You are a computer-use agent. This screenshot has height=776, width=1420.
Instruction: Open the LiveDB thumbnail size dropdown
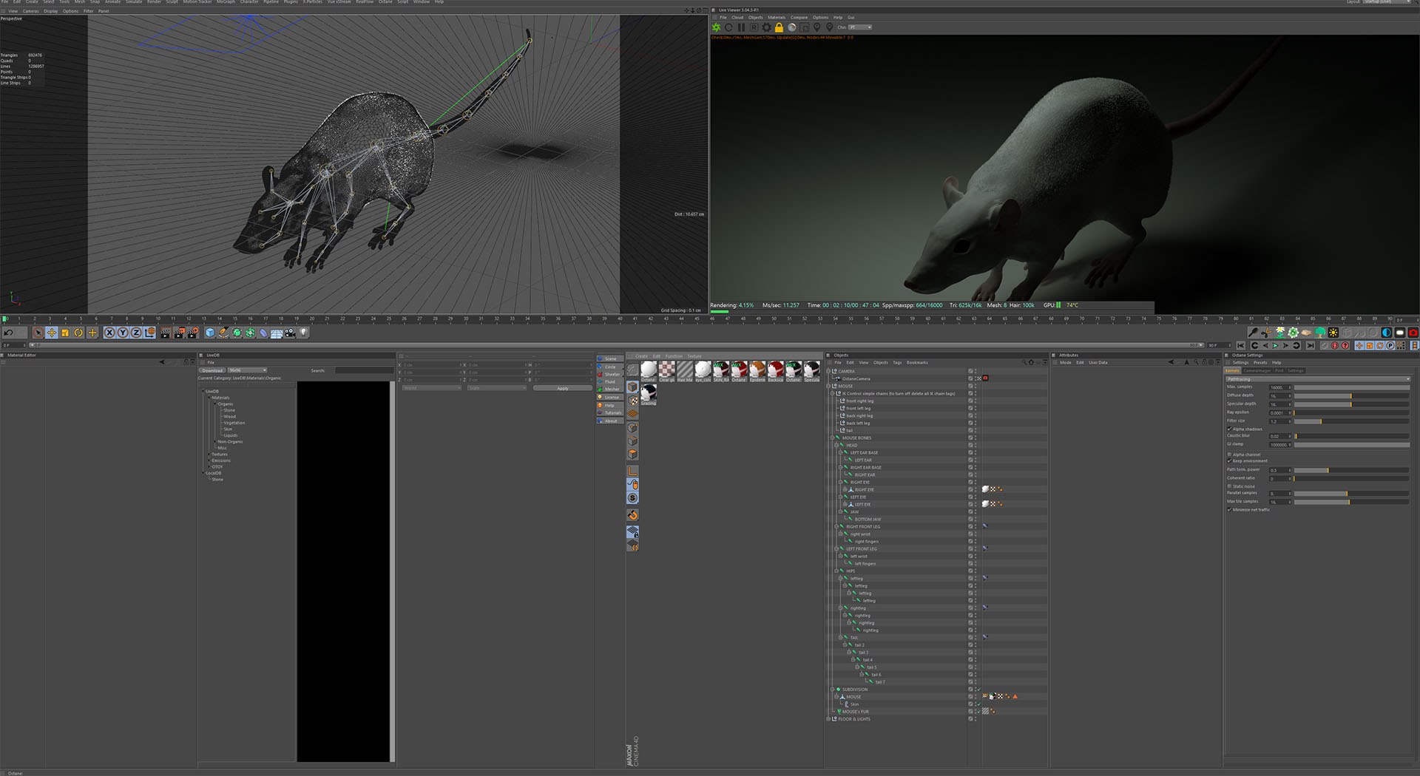pos(247,370)
